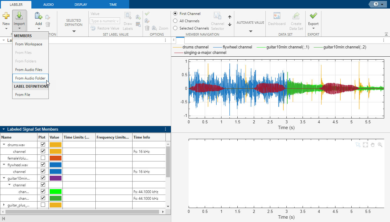Uncheck the Plot checkbox for flywheel.wav
Screen dimensions: 390x222
pos(43,164)
